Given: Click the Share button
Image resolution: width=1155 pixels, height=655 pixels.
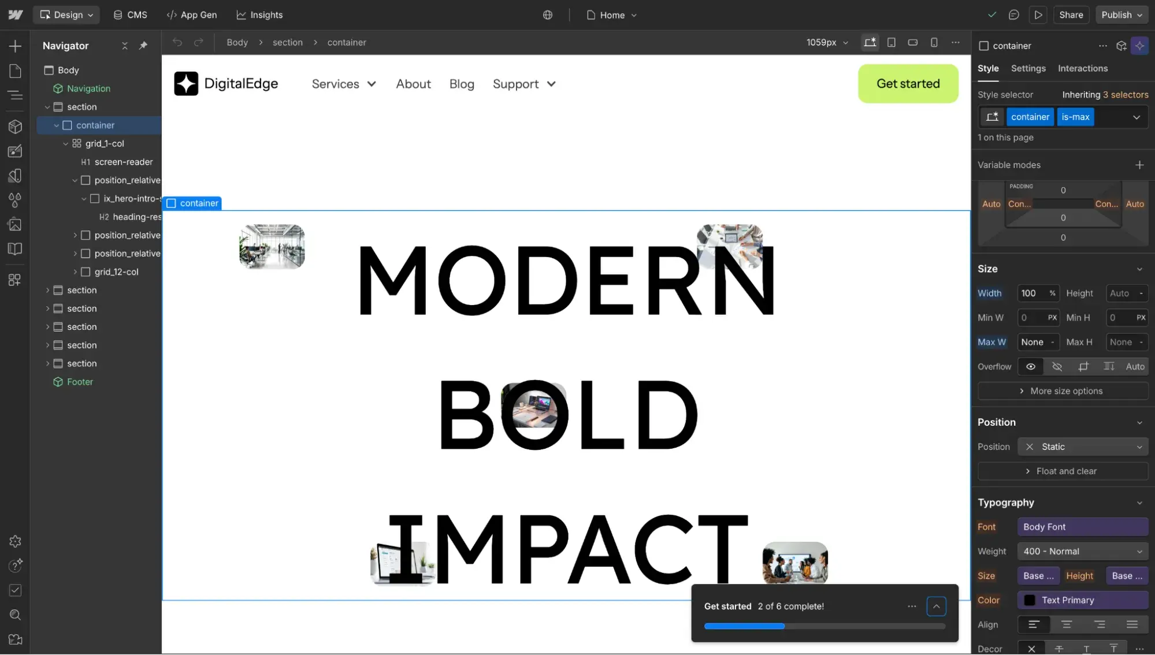Looking at the screenshot, I should [1071, 14].
